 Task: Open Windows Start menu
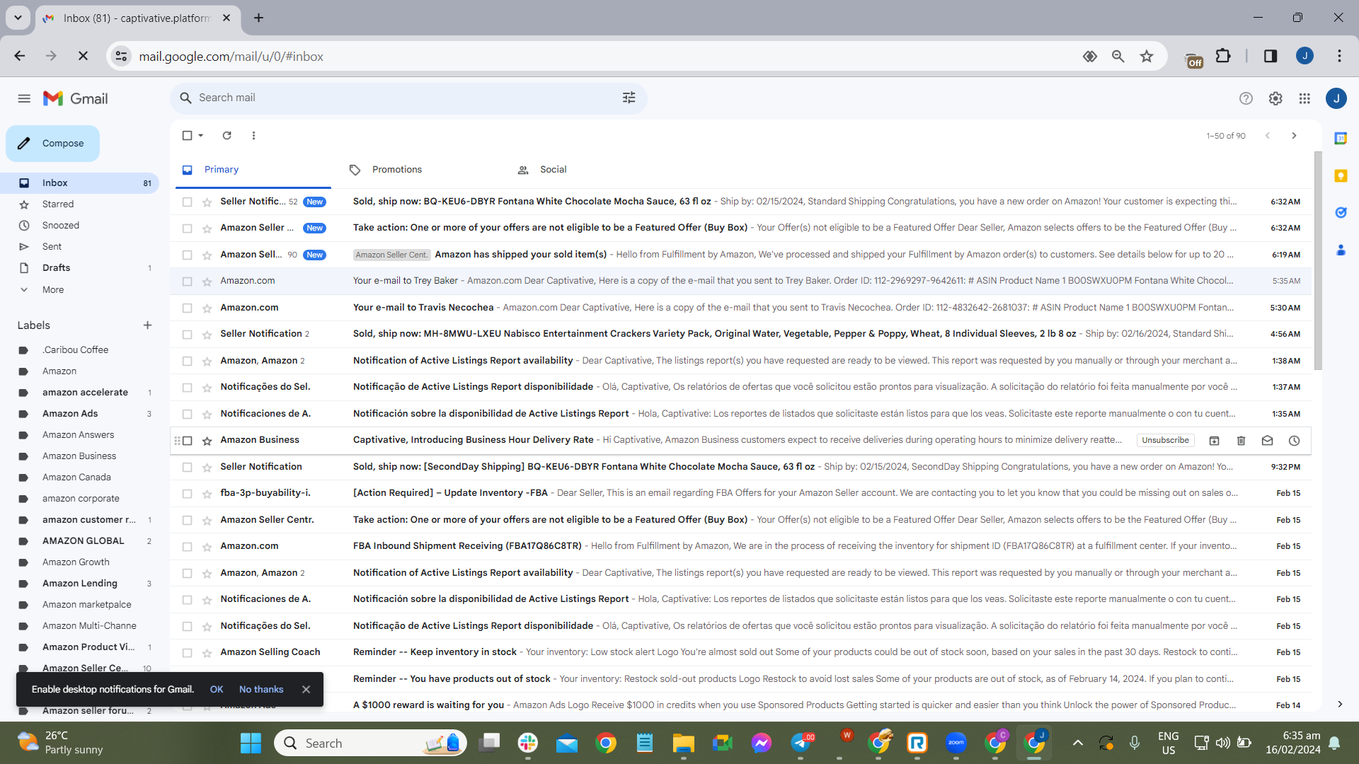coord(251,743)
